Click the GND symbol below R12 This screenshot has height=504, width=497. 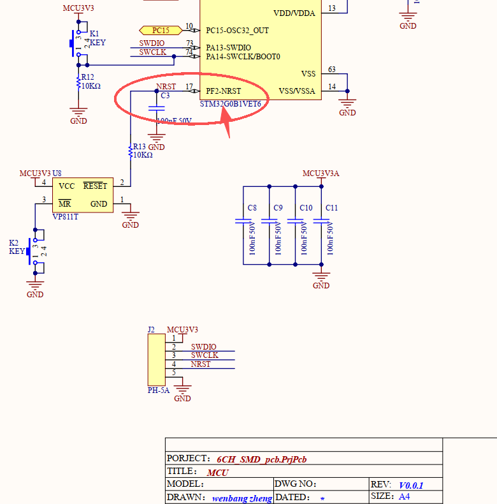[x=78, y=116]
